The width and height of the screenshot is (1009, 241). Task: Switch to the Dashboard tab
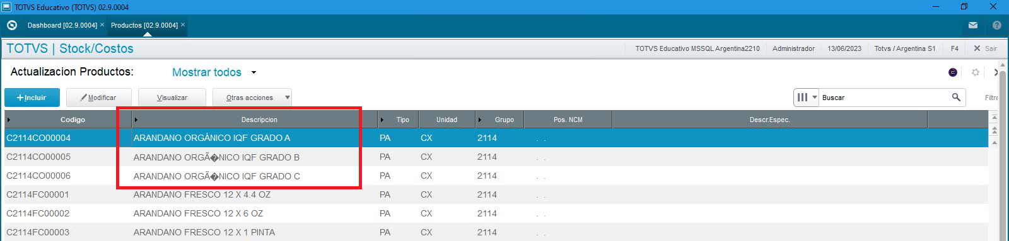point(62,25)
